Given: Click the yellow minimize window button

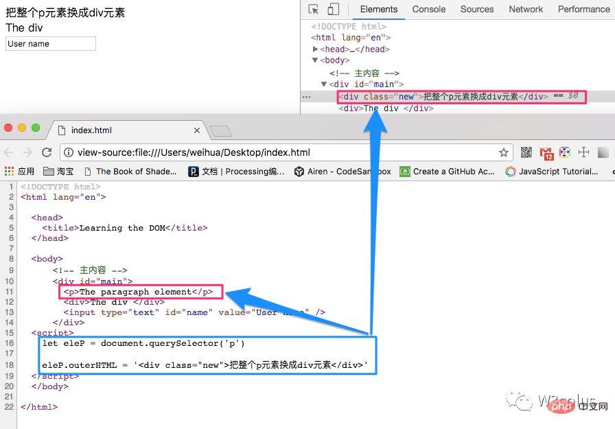Looking at the screenshot, I should click(22, 128).
